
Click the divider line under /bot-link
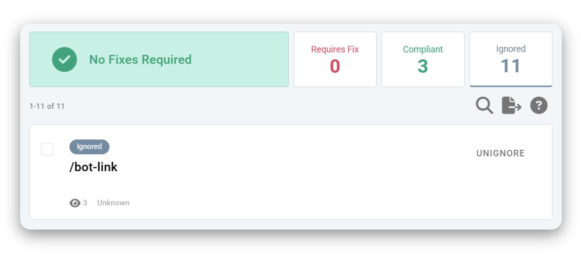pyautogui.click(x=217, y=187)
